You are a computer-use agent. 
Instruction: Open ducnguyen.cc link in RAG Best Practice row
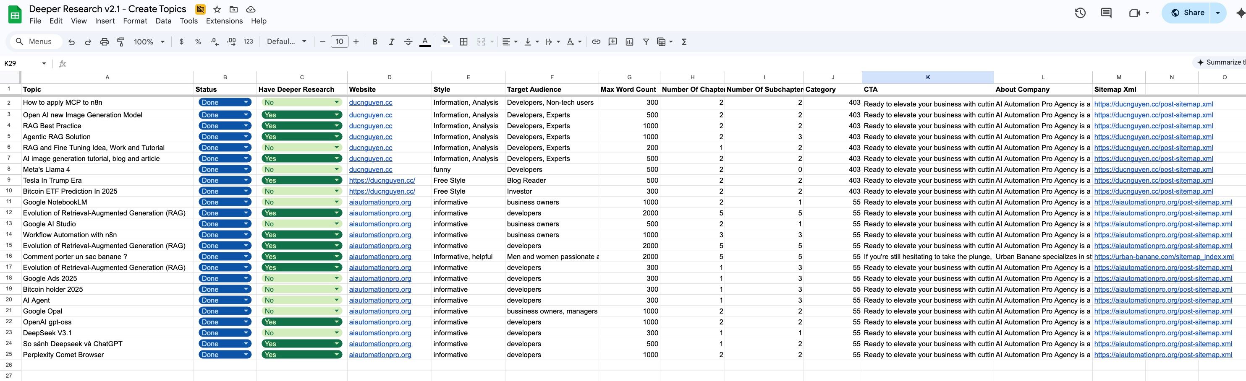(x=371, y=126)
